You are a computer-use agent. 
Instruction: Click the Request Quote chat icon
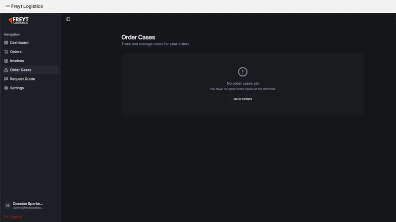6,79
